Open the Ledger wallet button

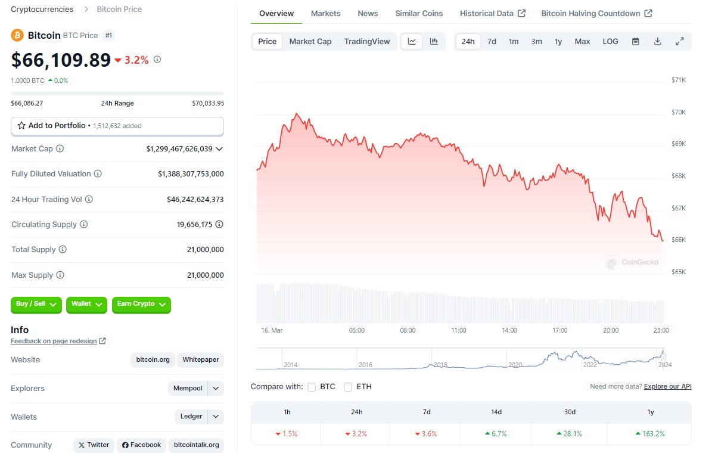(191, 417)
